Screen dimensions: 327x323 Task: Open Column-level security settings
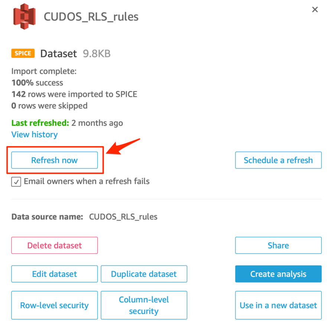point(144,305)
